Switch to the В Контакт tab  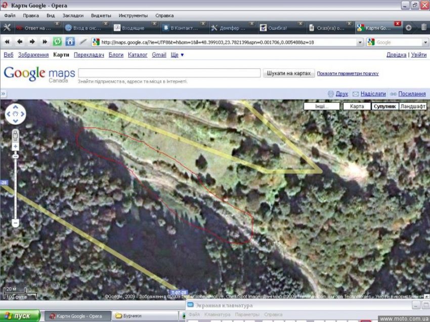click(x=183, y=28)
